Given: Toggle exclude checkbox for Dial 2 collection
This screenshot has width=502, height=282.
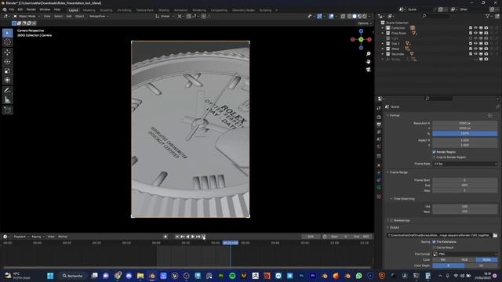Looking at the screenshot, I should coord(471,44).
